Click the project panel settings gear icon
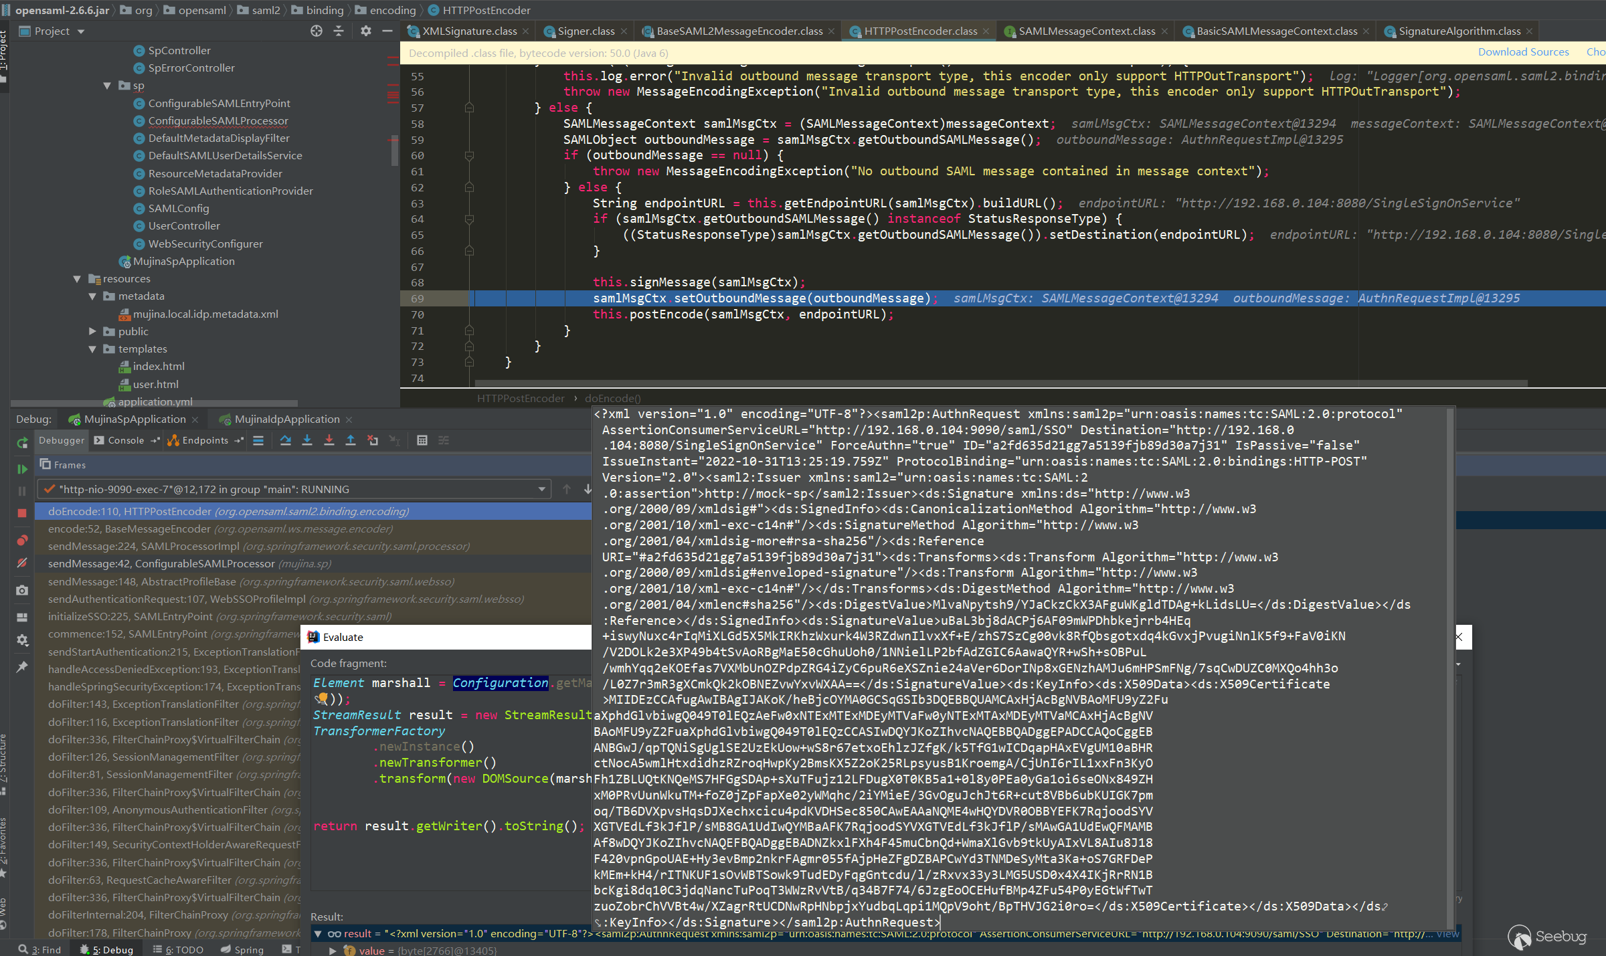The height and width of the screenshot is (956, 1606). pyautogui.click(x=365, y=31)
